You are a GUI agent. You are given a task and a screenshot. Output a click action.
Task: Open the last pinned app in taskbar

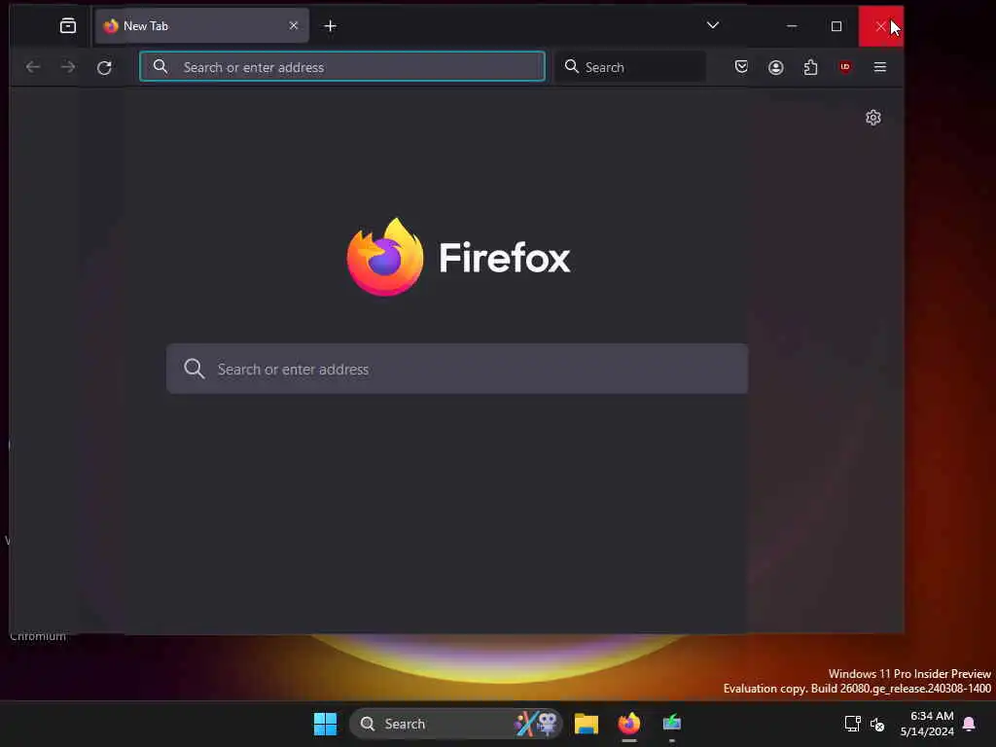point(672,724)
